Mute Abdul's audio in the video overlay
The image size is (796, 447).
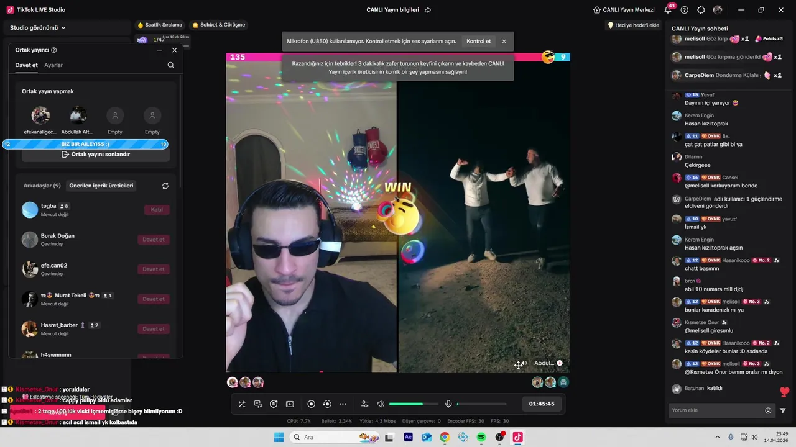tap(524, 364)
